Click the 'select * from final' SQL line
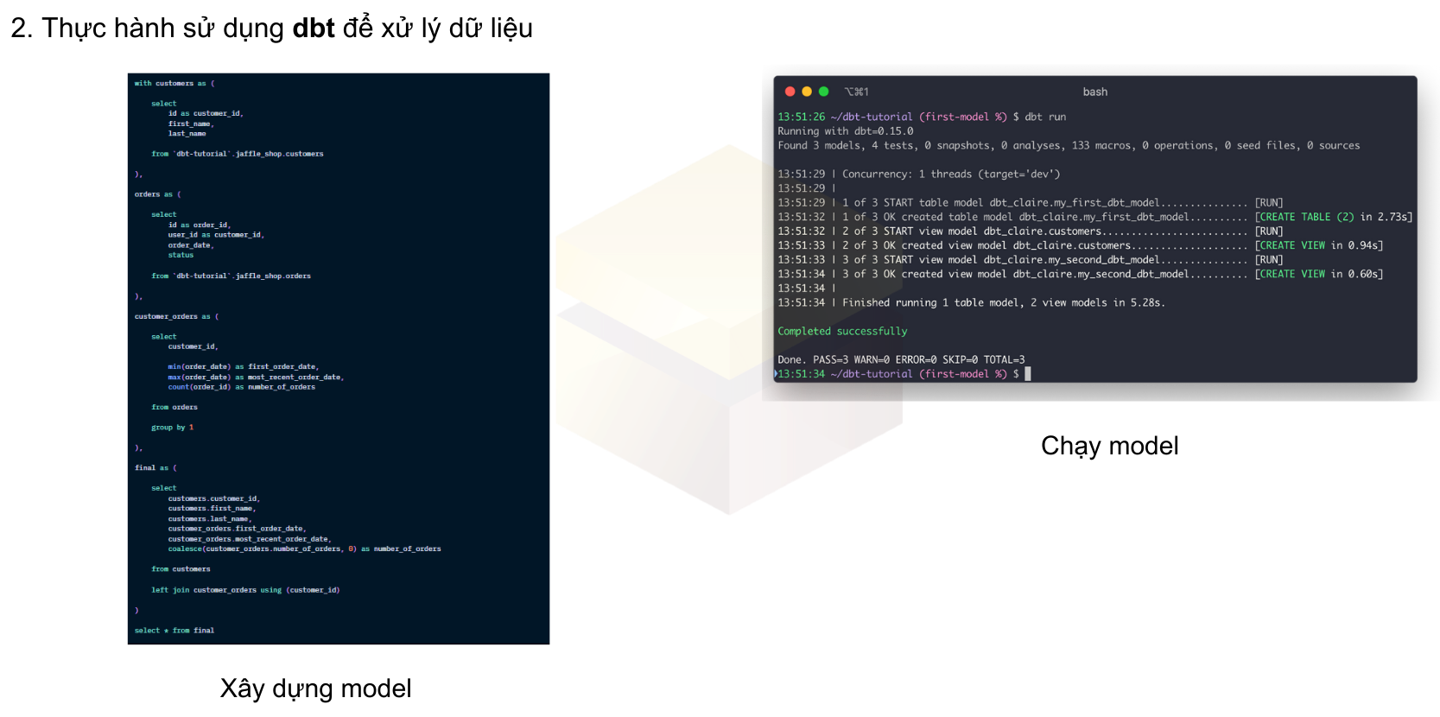Viewport: 1440px width, 717px height. click(174, 631)
